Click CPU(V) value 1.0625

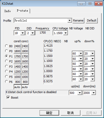48,66
